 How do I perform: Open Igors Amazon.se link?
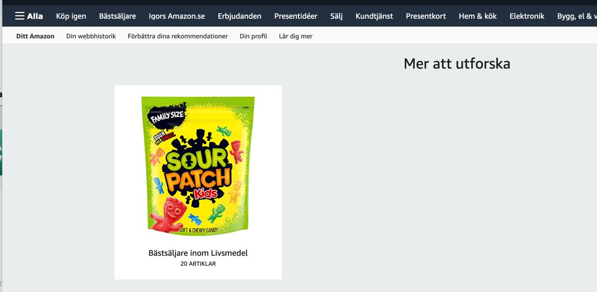click(x=177, y=16)
